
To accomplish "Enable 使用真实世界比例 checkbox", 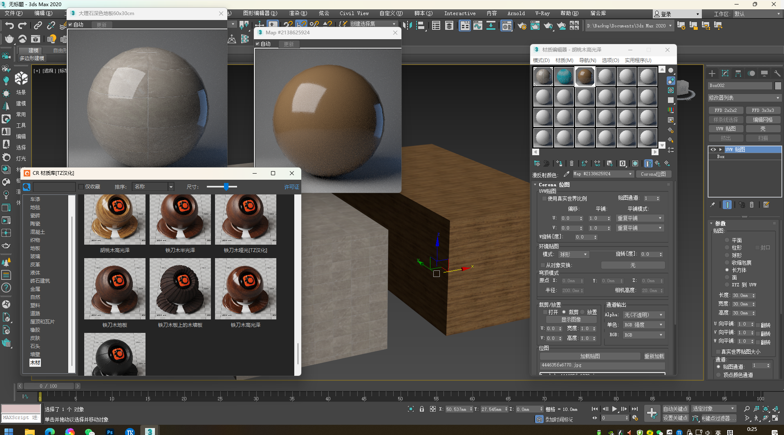I will [x=544, y=199].
